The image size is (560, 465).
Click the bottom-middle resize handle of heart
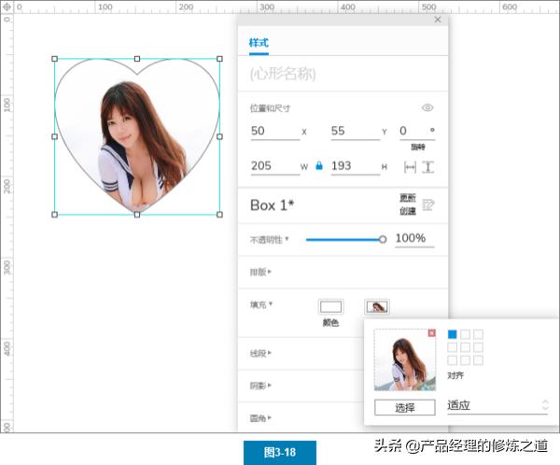click(137, 215)
